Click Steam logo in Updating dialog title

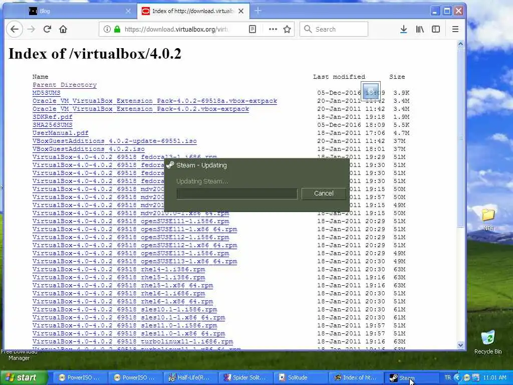pos(170,164)
